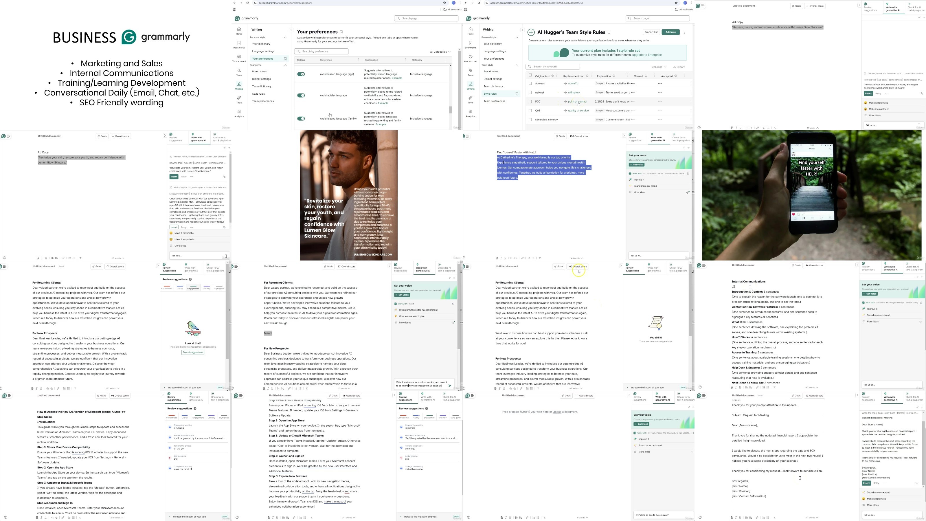
Task: Click the info icon beside Original text column
Action: point(552,76)
